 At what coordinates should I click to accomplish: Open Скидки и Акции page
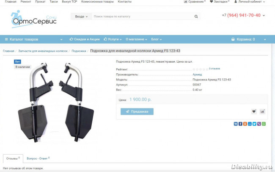pos(85,39)
